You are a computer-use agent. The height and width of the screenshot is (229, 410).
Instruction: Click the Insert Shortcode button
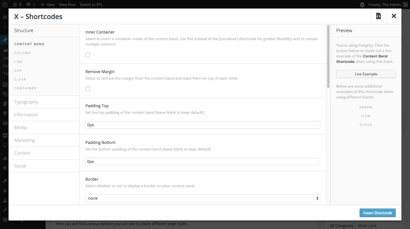pos(378,213)
